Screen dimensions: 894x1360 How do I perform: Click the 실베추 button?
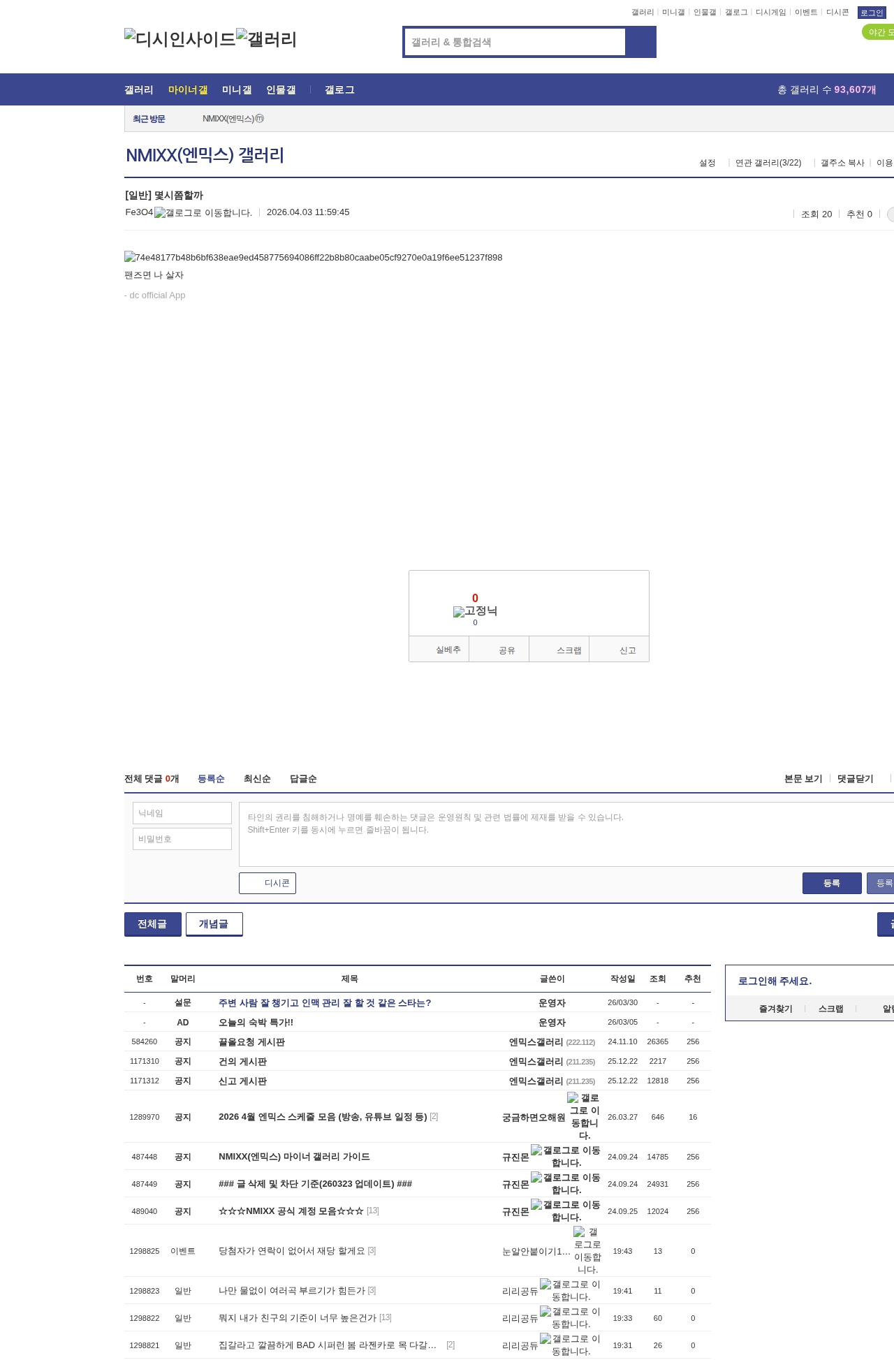[439, 650]
